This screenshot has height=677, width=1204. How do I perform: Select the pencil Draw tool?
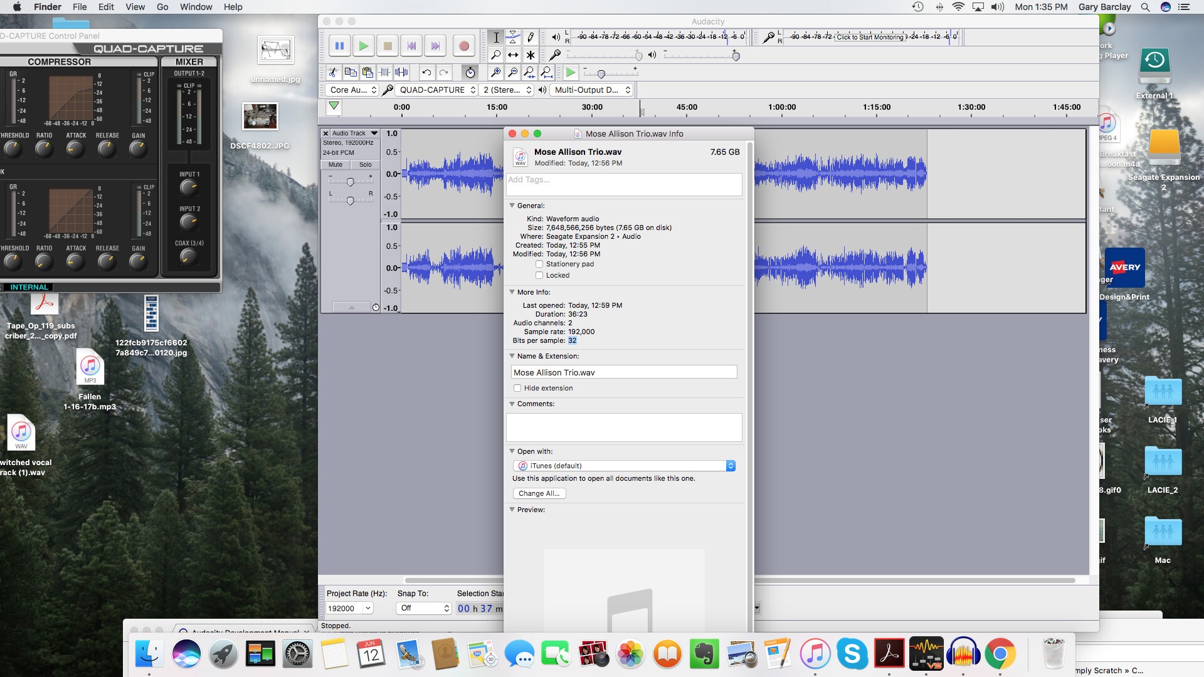pyautogui.click(x=531, y=38)
